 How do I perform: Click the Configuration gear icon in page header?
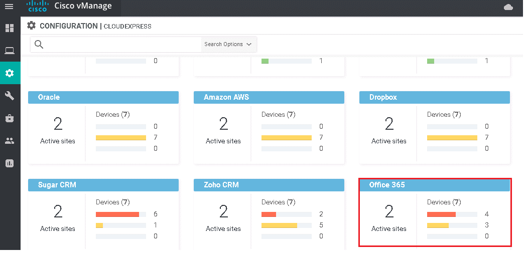(x=31, y=26)
